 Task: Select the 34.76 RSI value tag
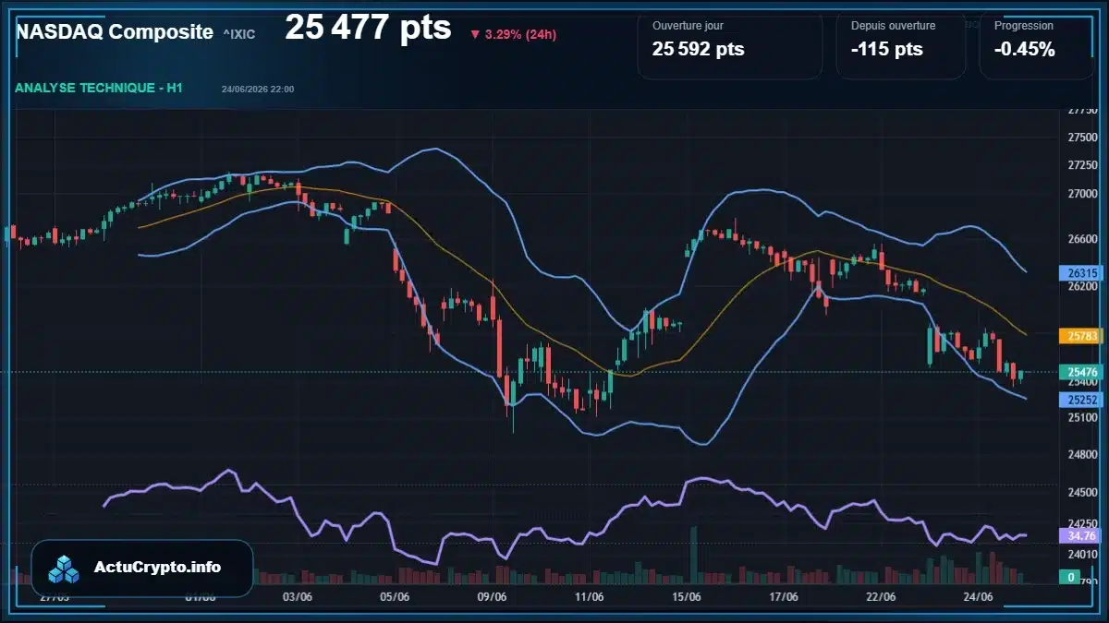click(x=1080, y=535)
